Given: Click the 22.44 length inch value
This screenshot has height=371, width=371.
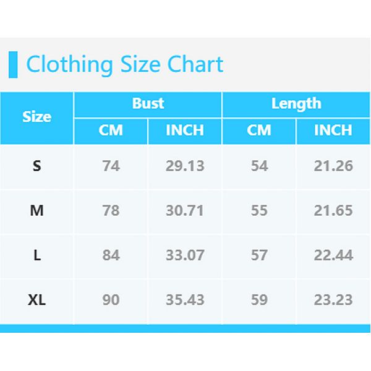Looking at the screenshot, I should (x=333, y=255).
